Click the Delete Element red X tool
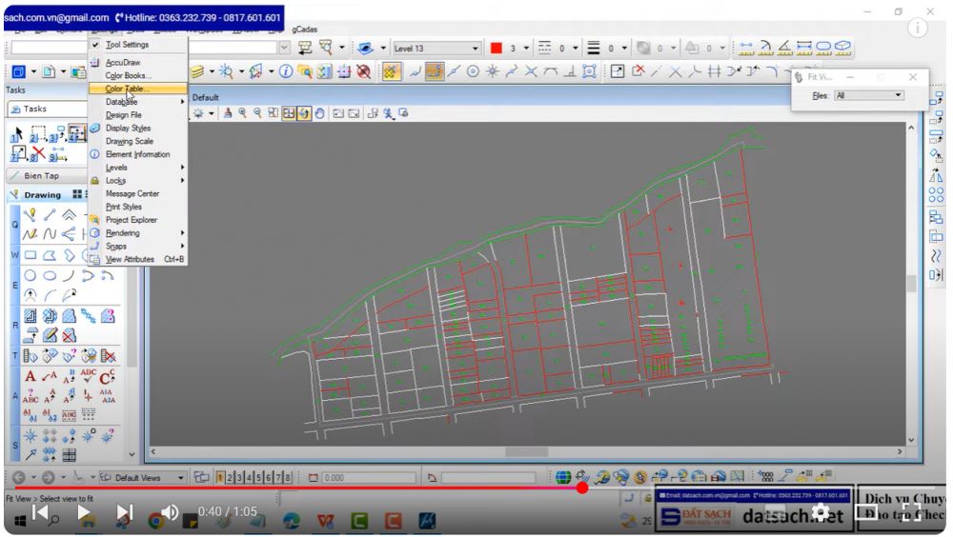The width and height of the screenshot is (953, 537). (x=40, y=154)
